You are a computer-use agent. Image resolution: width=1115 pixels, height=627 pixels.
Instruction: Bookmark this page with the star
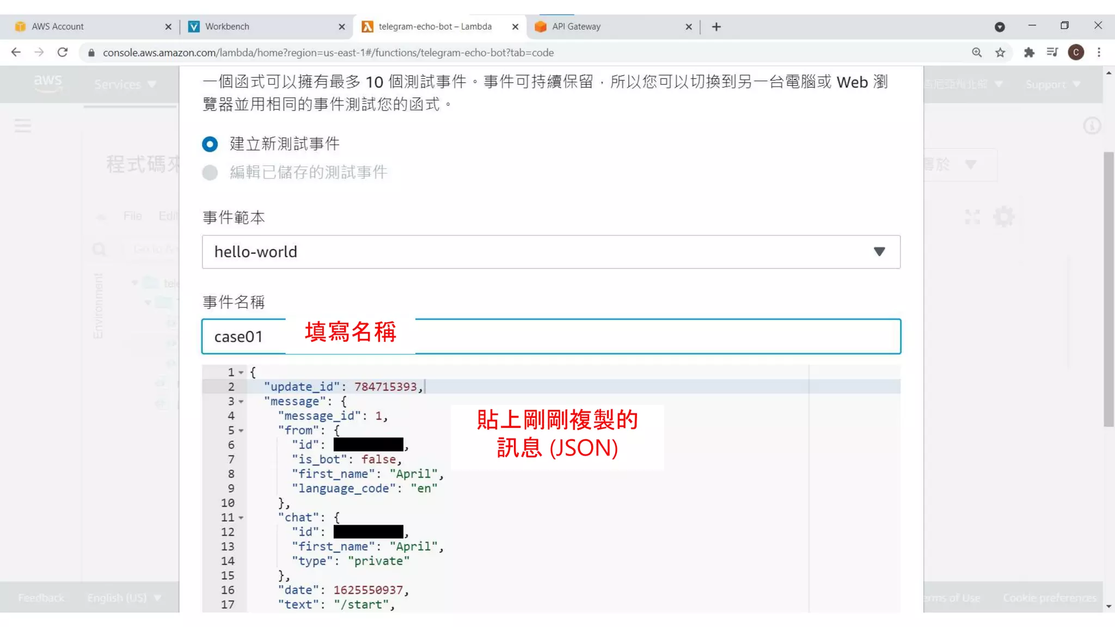point(1000,52)
